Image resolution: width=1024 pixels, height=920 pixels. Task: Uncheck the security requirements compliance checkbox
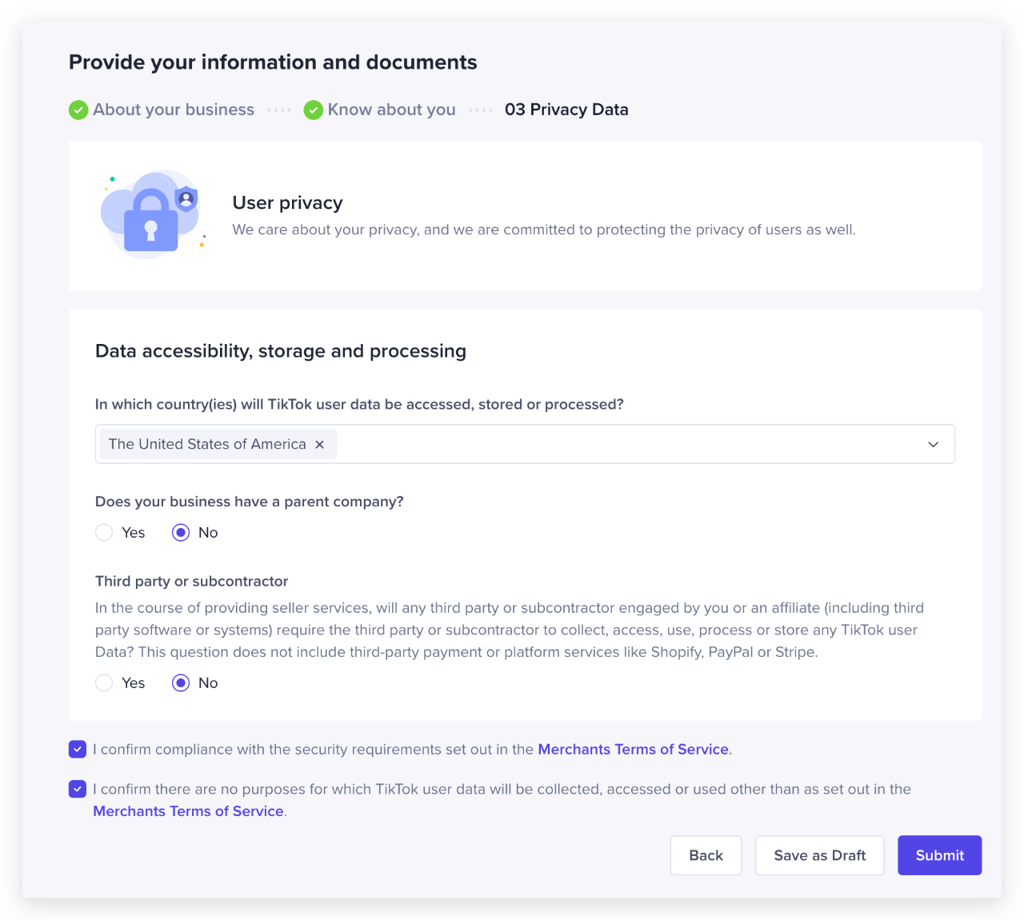(78, 750)
